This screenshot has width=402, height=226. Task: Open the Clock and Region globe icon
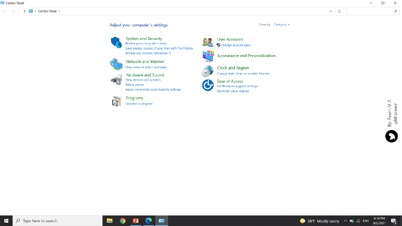pyautogui.click(x=208, y=71)
